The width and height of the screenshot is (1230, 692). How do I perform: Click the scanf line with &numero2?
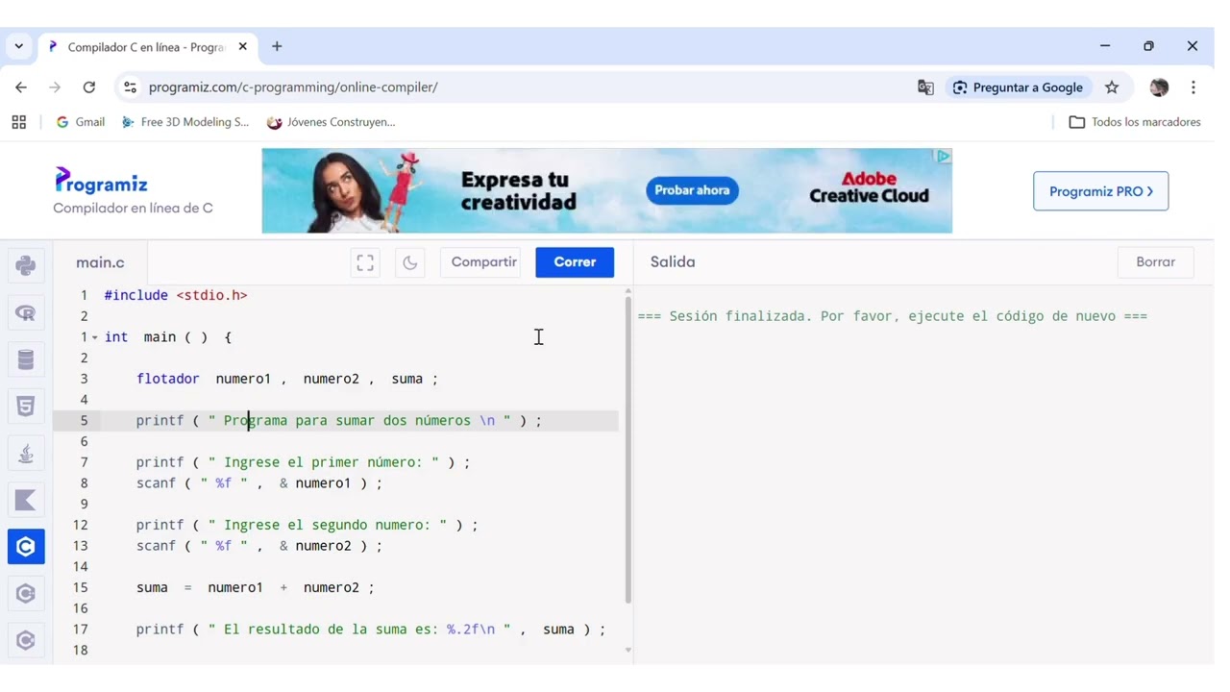258,546
